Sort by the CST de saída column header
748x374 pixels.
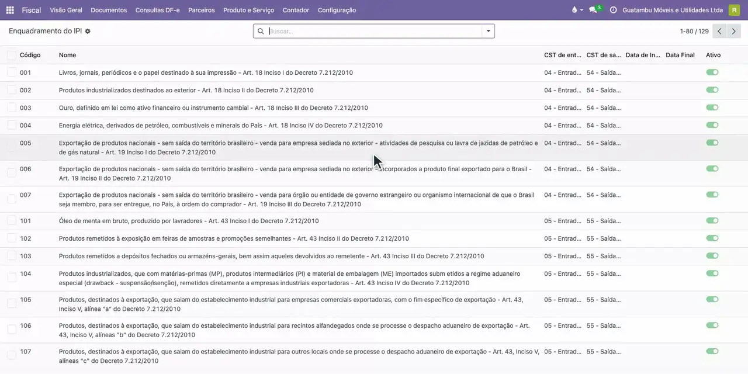pos(604,55)
